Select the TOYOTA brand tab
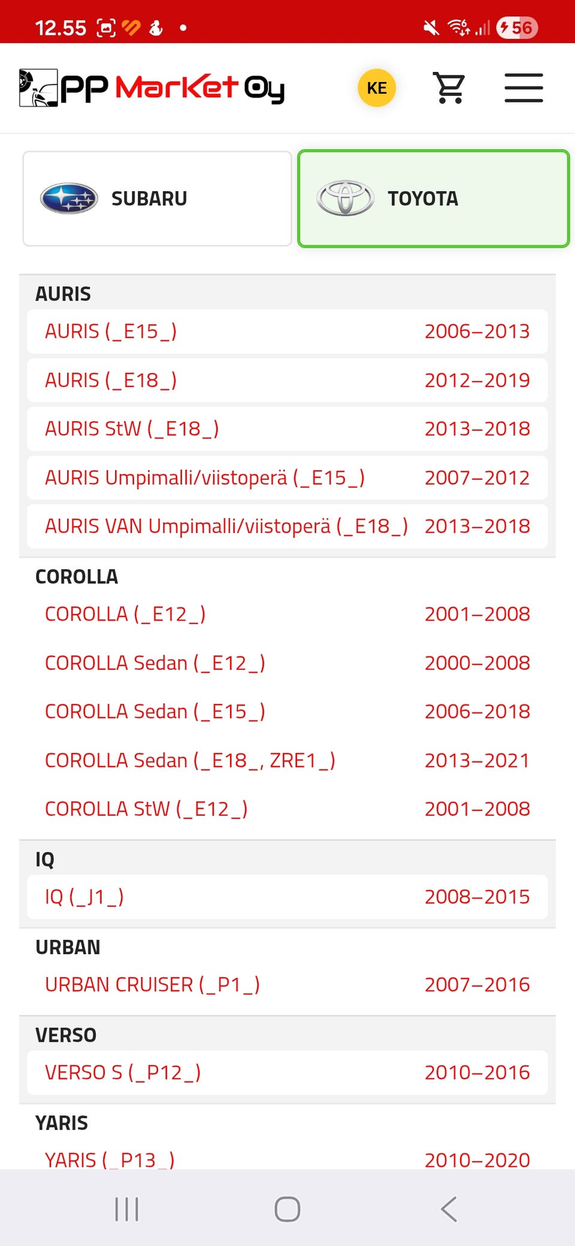This screenshot has width=575, height=1246. click(433, 198)
